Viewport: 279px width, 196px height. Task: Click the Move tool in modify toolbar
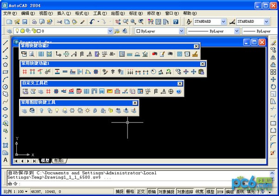point(273,79)
